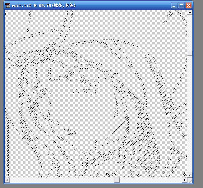The image size is (203, 188).
Task: Click the vertical scrollbar up arrow
Action: (x=190, y=12)
